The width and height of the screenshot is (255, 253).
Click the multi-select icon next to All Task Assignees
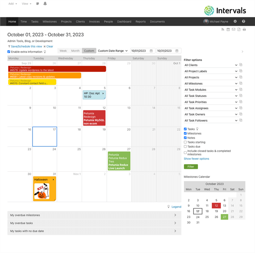tap(241, 108)
